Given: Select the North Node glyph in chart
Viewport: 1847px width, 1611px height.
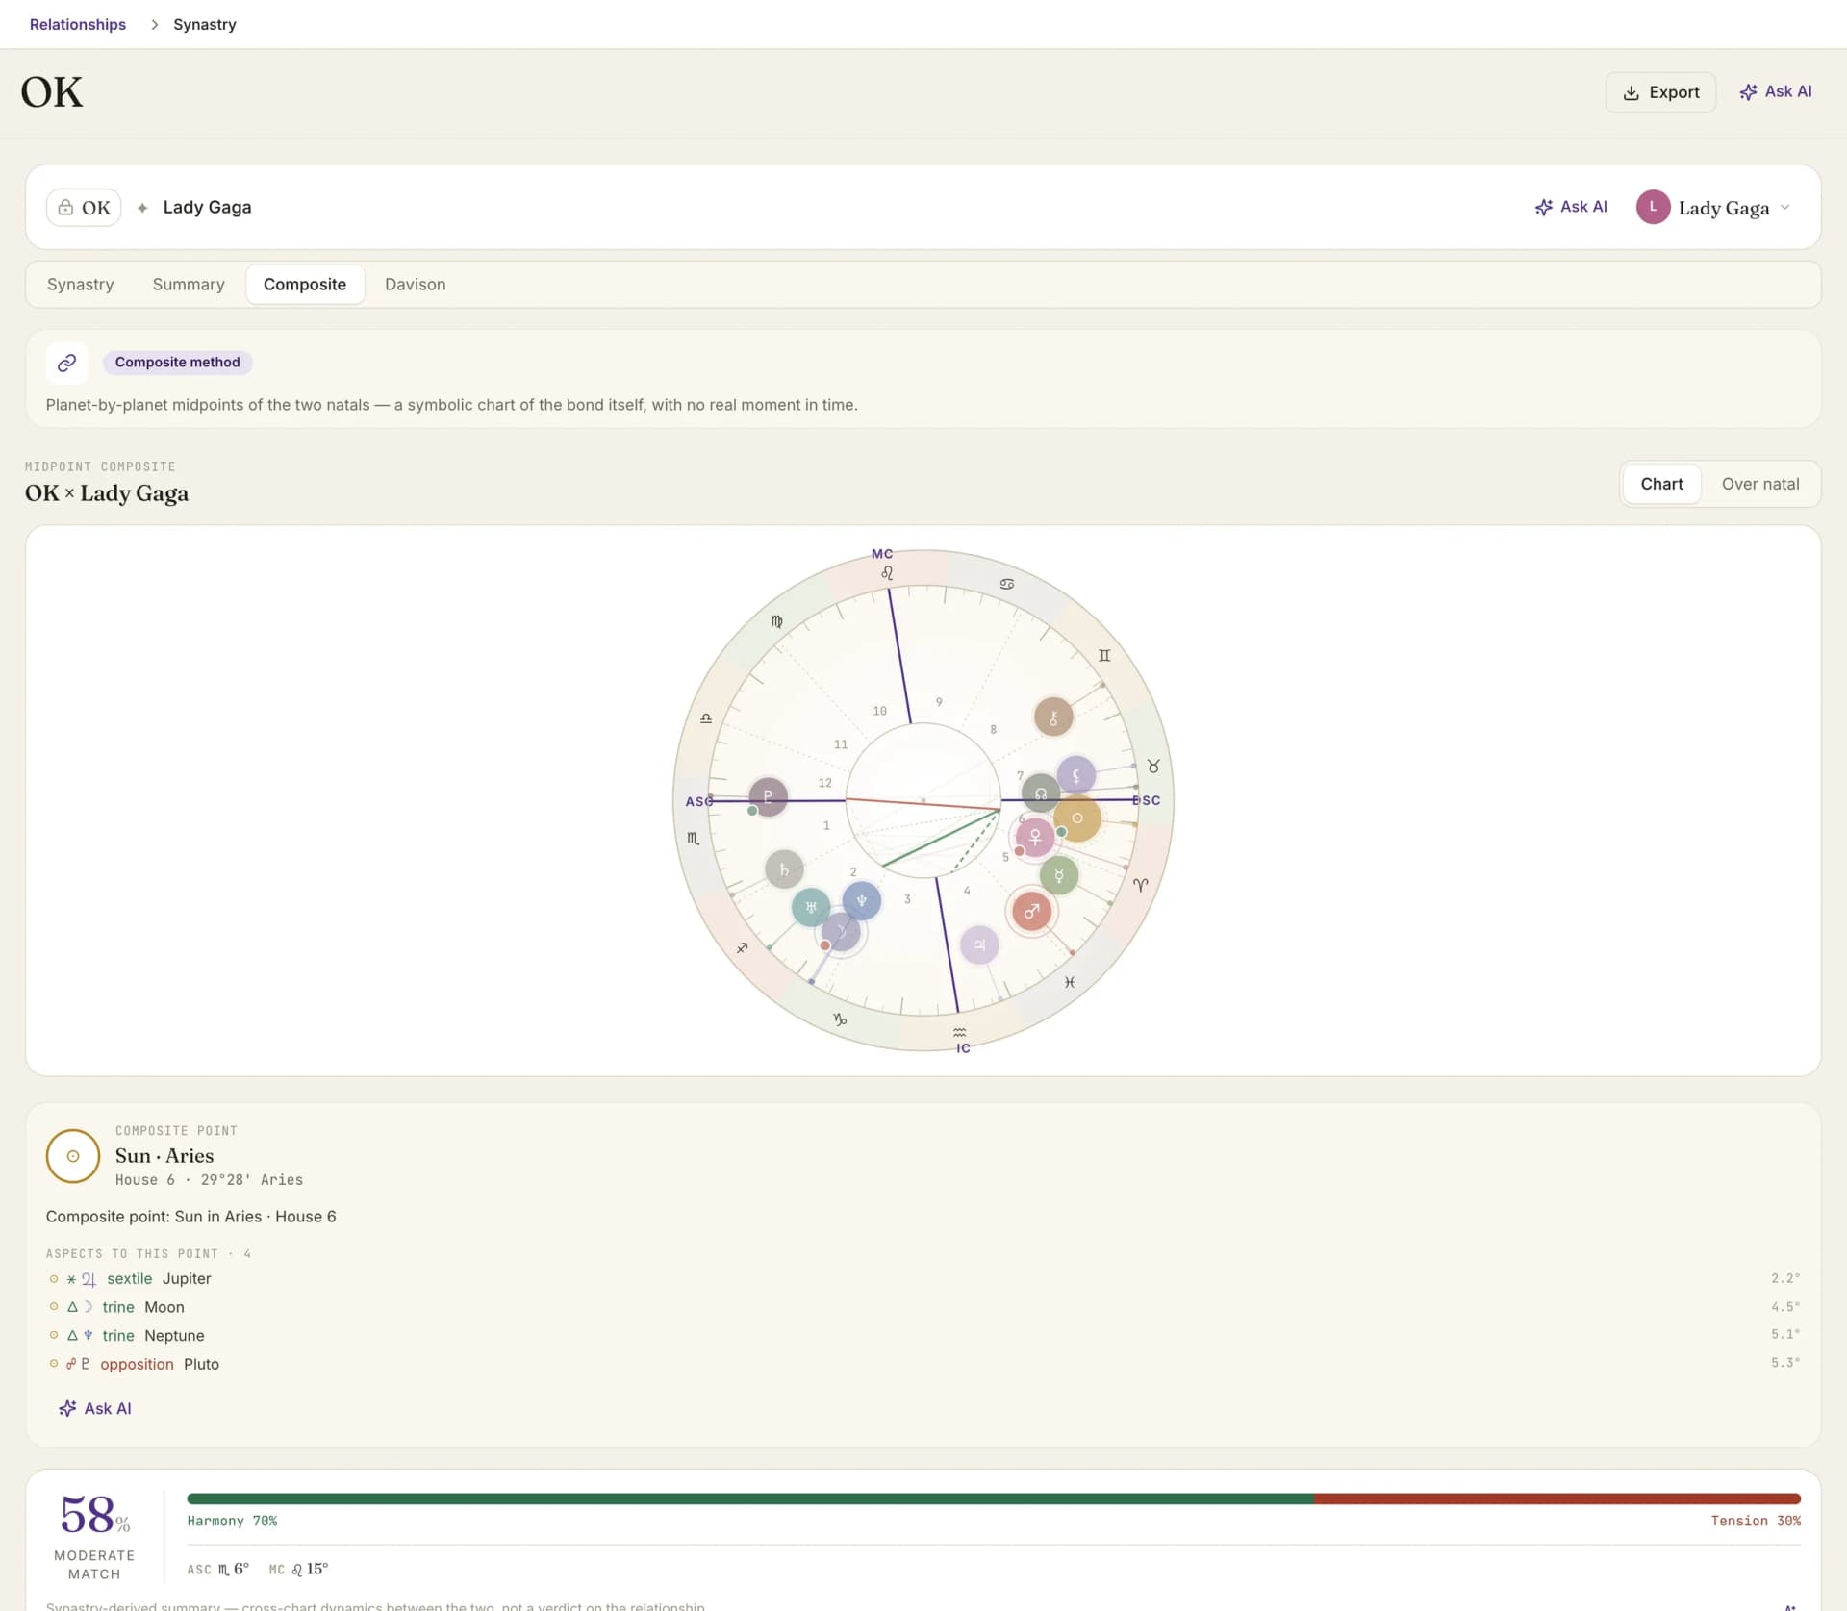Looking at the screenshot, I should coord(1041,793).
